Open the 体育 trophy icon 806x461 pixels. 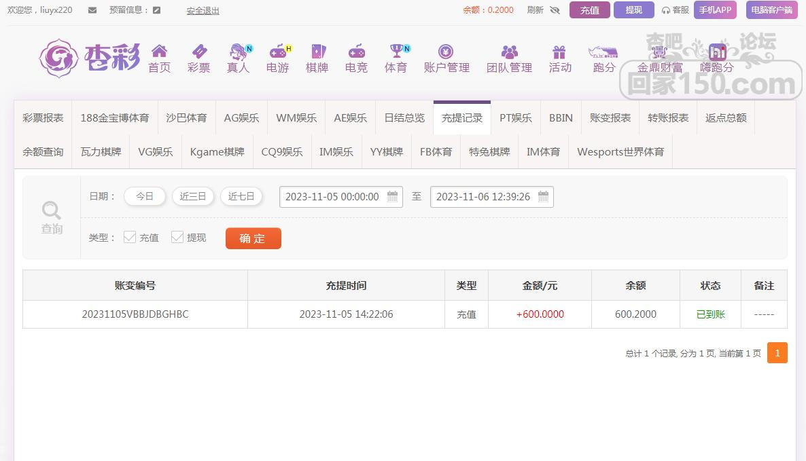click(x=396, y=52)
